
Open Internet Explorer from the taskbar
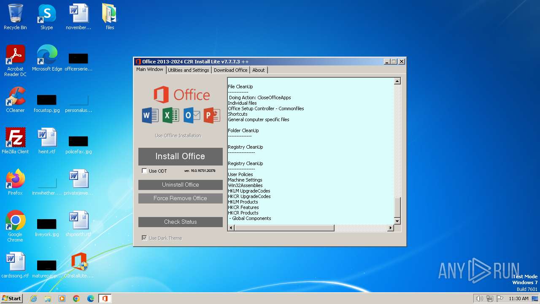pyautogui.click(x=34, y=299)
